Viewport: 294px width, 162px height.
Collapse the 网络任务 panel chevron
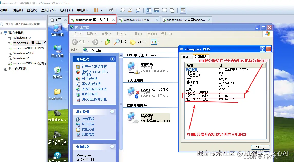coord(112,59)
